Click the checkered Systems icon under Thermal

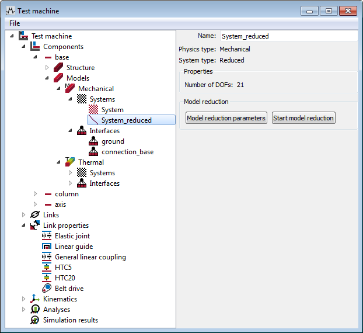(x=82, y=173)
